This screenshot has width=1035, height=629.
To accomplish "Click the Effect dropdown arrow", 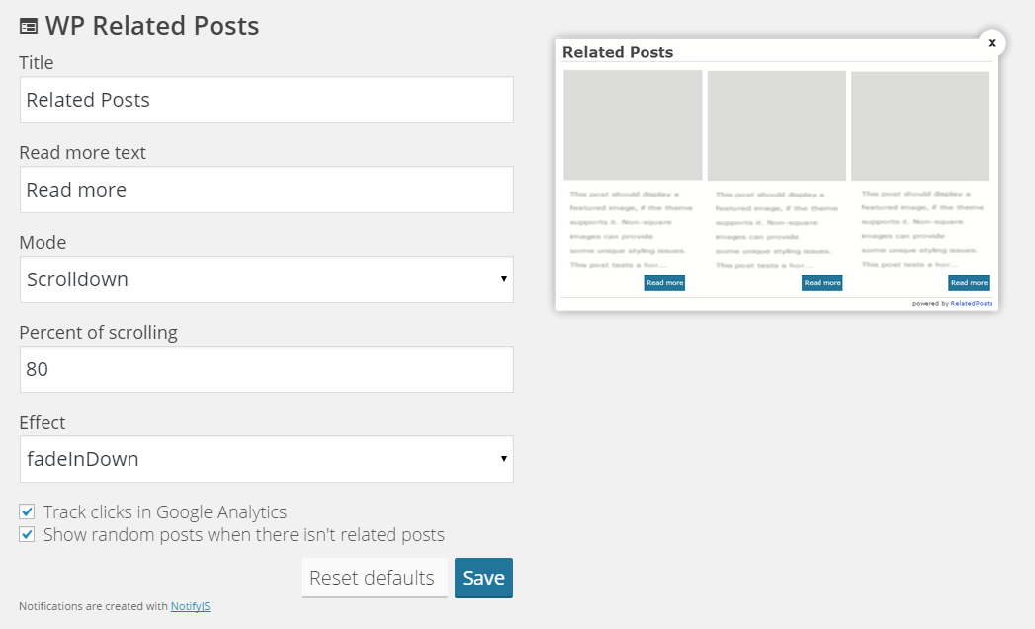I will point(503,459).
